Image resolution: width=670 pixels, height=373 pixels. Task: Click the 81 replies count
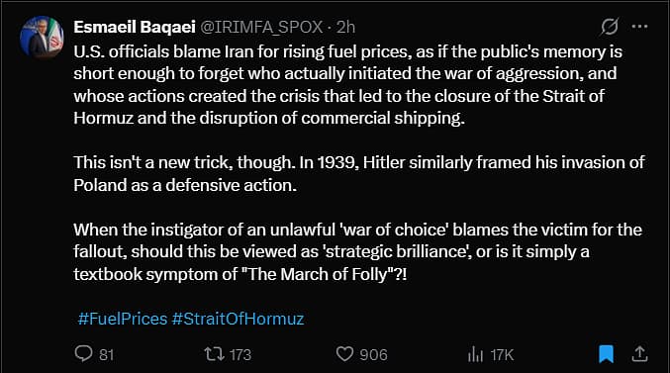click(x=107, y=354)
